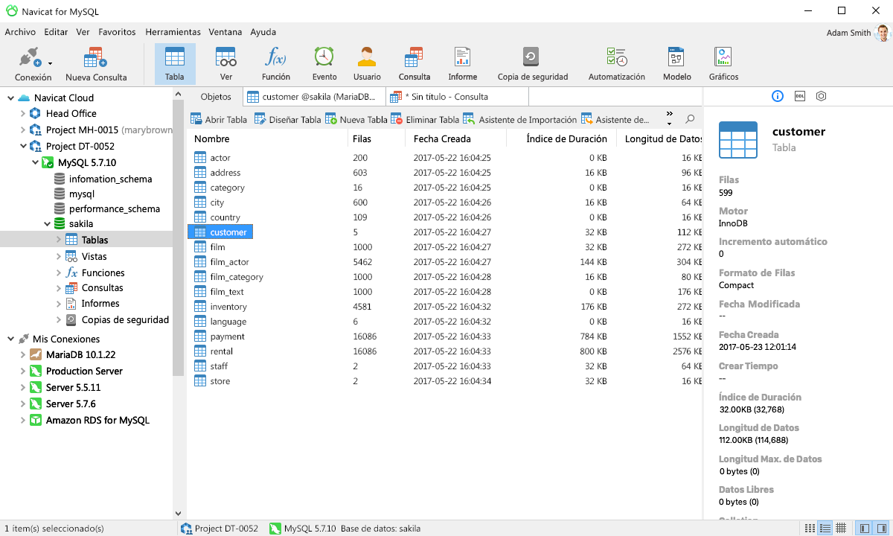893x536 pixels.
Task: Open the Gráficos toolbar icon
Action: (723, 63)
